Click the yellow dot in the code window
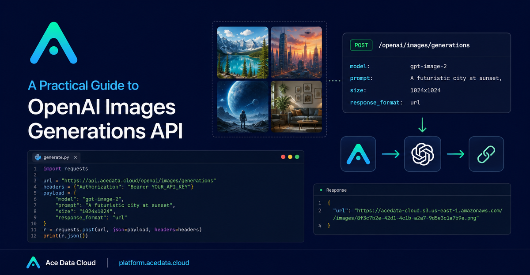 pyautogui.click(x=290, y=157)
